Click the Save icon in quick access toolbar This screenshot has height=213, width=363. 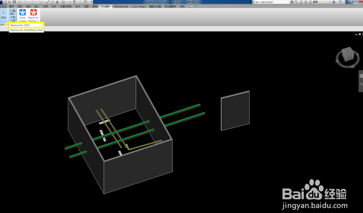pyautogui.click(x=14, y=2)
